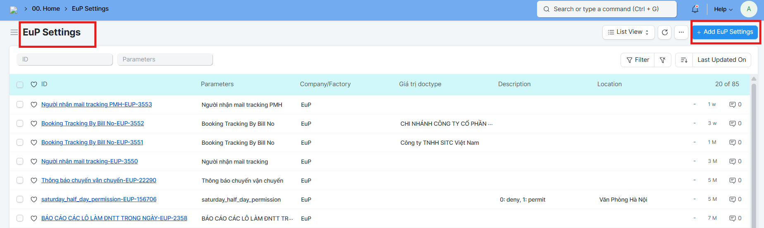The width and height of the screenshot is (764, 228).
Task: Like the Booking Tracking EUP-3552 heart icon
Action: tap(34, 124)
